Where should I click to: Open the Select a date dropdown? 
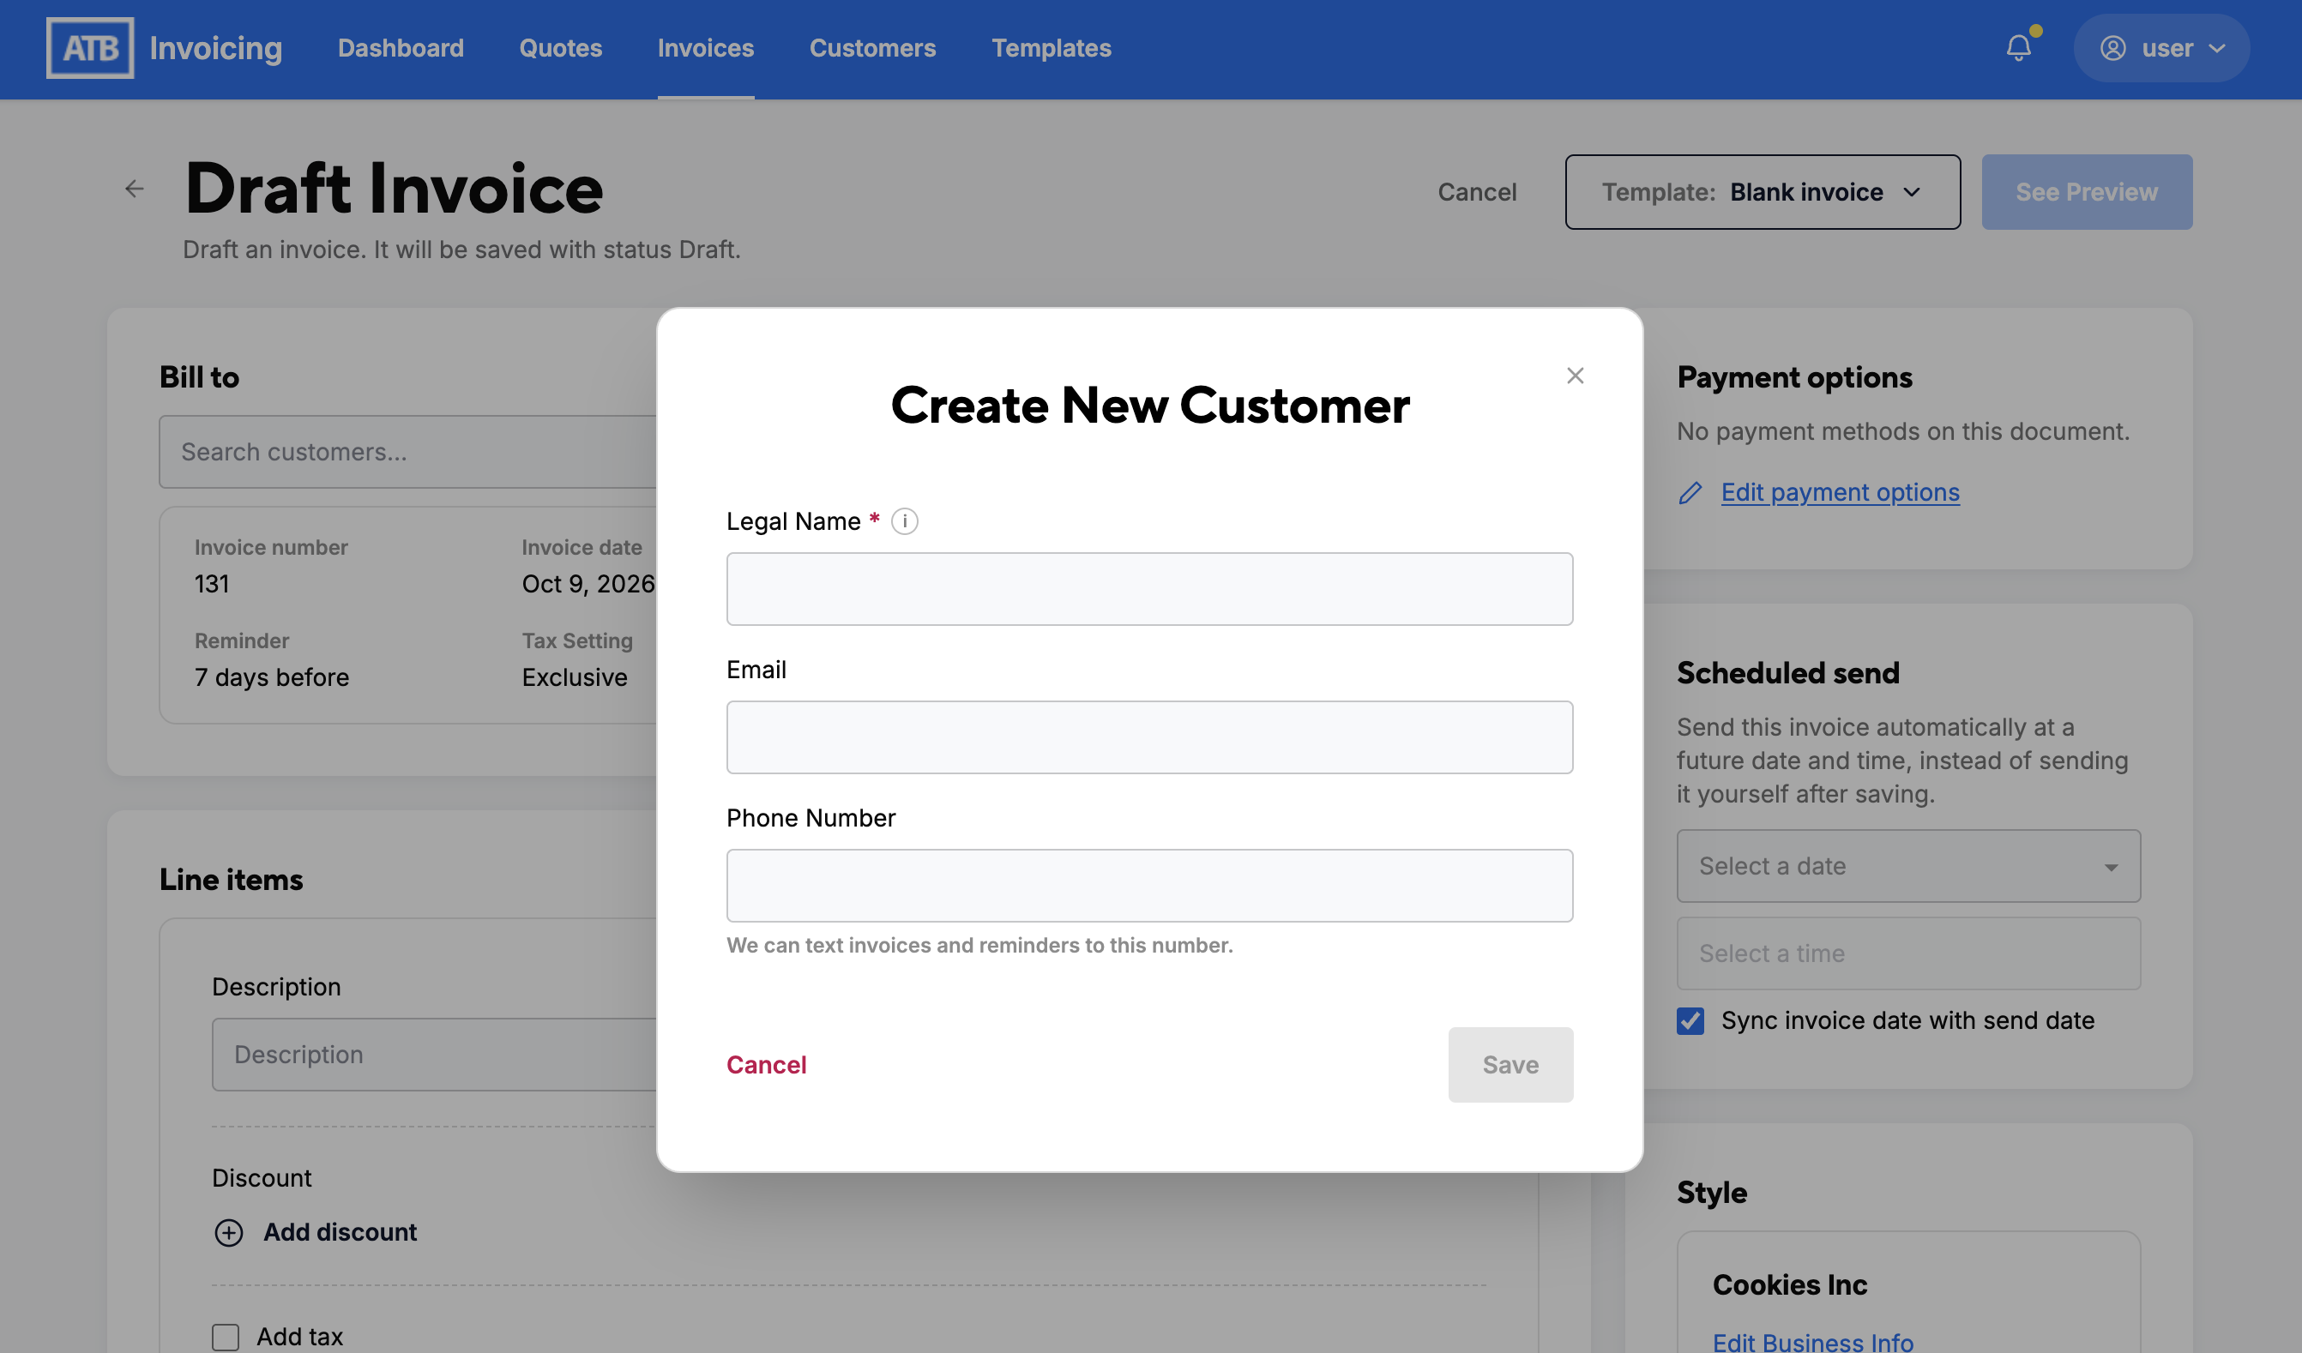[1908, 865]
